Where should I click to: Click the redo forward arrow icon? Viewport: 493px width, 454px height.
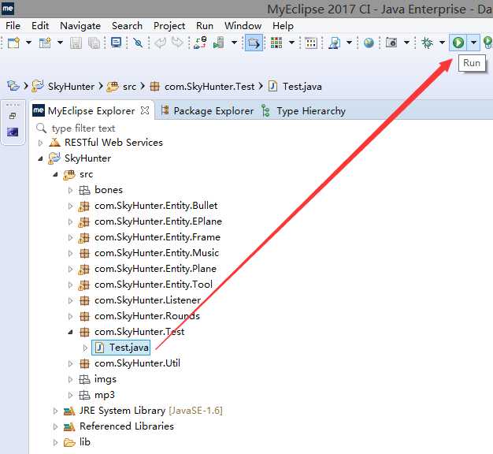pos(177,43)
